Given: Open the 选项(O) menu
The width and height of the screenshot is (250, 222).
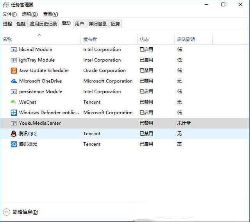Looking at the screenshot, I should click(x=30, y=14).
